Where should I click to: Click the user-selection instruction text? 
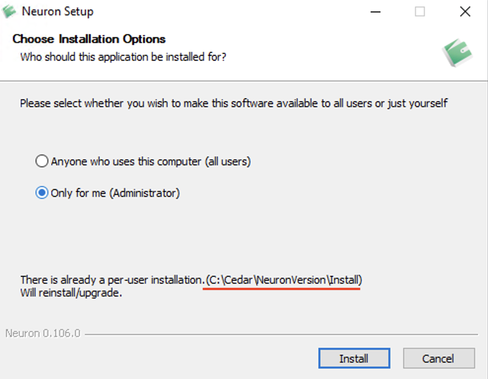click(233, 103)
